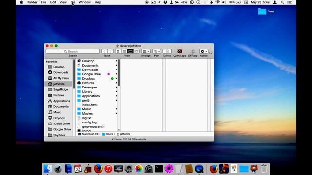The width and height of the screenshot is (312, 175).
Task: Open Spotlight search in menu bar
Action: [x=282, y=2]
